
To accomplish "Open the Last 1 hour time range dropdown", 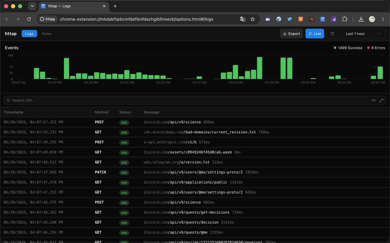I will click(x=356, y=34).
